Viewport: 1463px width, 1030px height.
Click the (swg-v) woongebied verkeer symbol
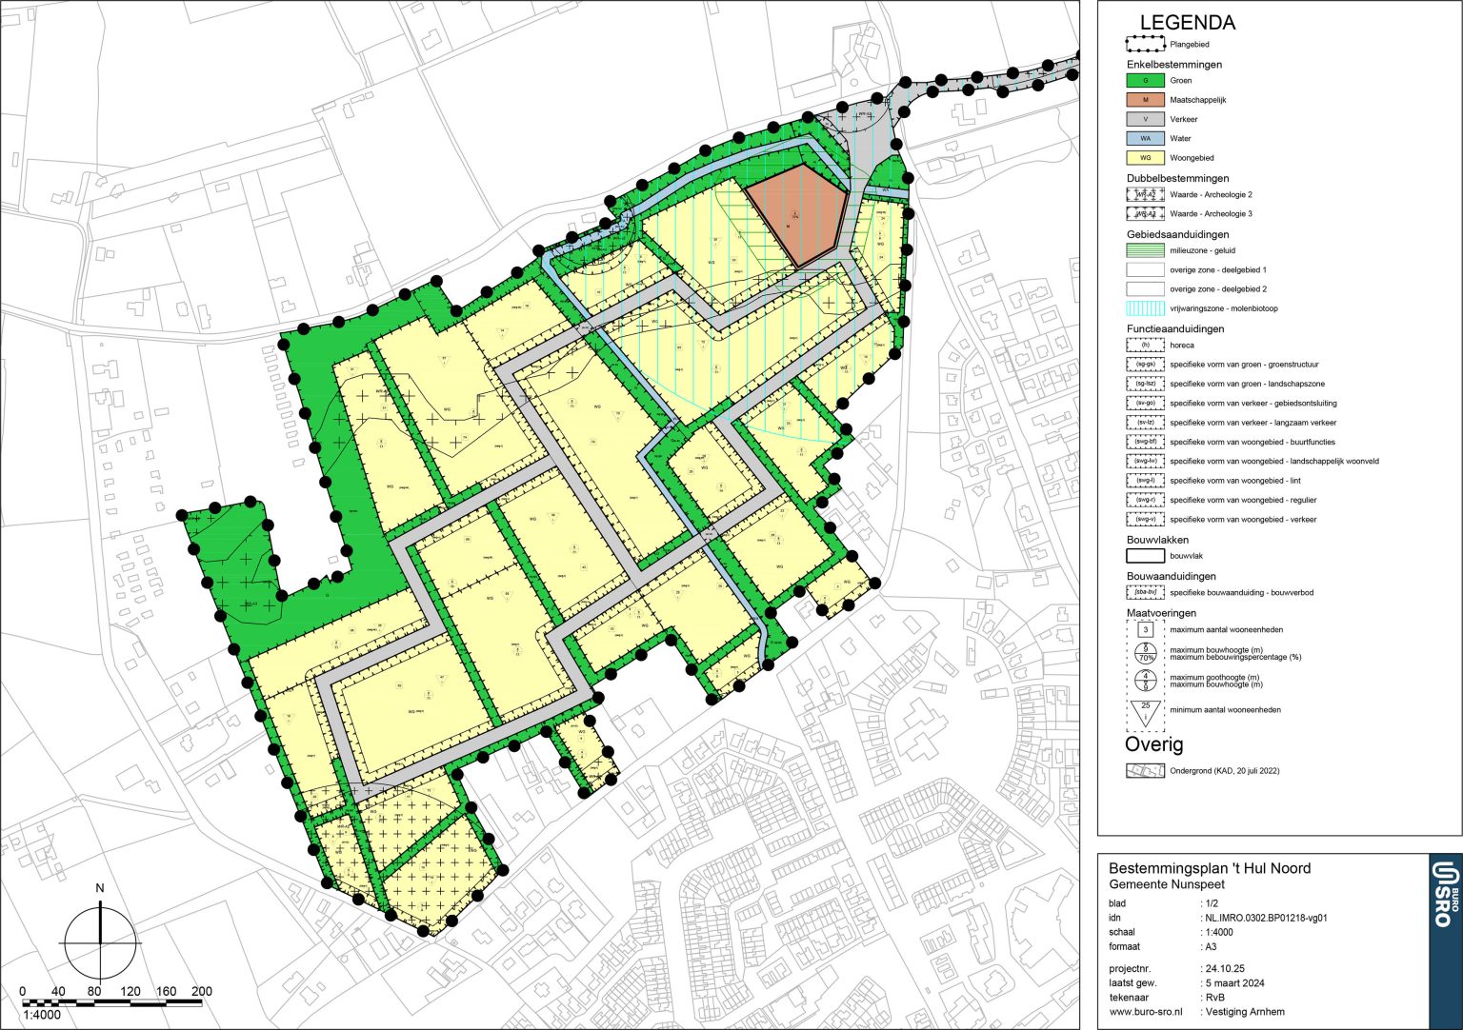coord(1145,519)
